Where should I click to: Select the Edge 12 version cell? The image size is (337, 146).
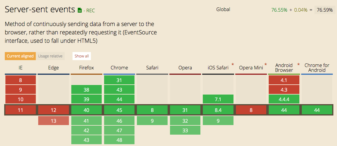54,110
